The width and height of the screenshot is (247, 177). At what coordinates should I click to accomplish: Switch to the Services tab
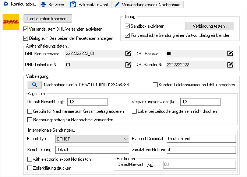[53, 4]
